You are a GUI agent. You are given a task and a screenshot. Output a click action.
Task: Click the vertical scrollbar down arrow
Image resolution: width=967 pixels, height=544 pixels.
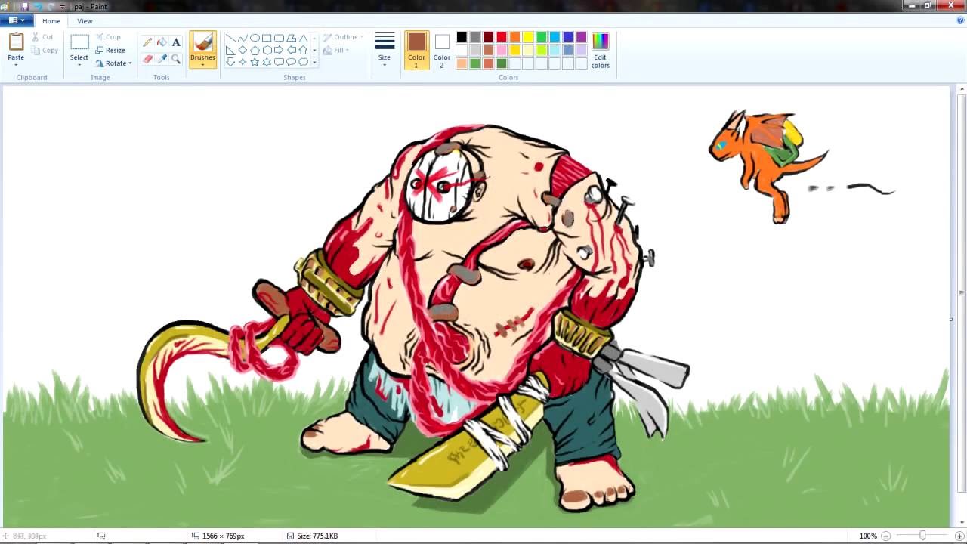pos(961,524)
